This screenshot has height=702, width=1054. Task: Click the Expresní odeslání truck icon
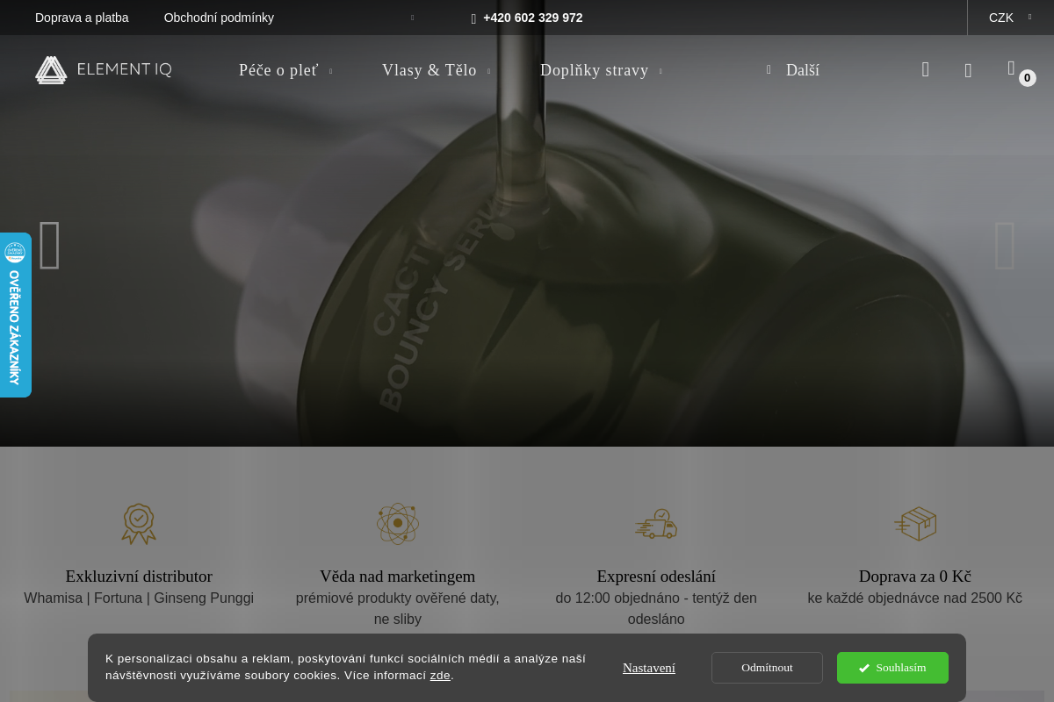[656, 524]
